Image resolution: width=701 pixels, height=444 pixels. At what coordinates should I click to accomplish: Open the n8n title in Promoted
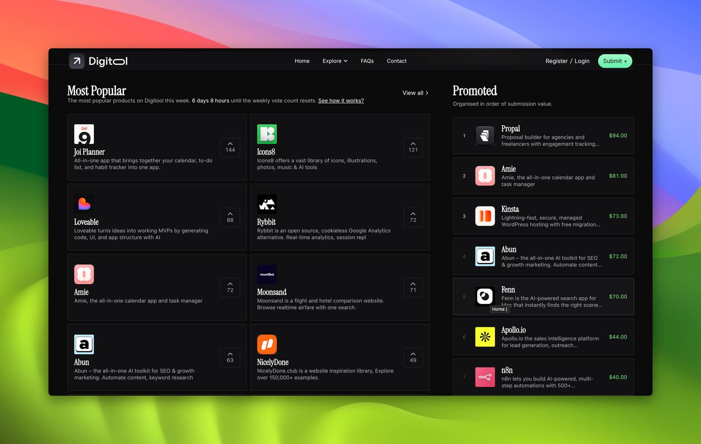[507, 370]
